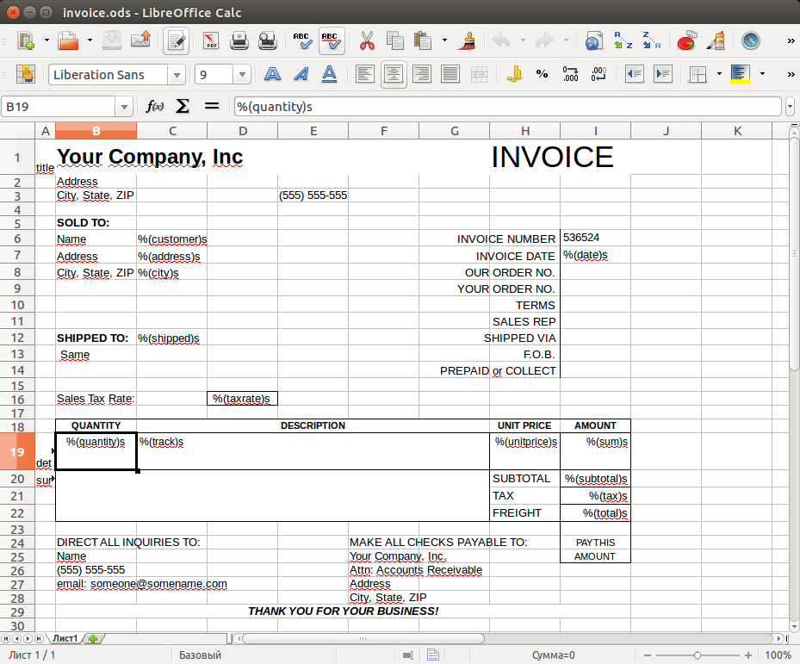Screen dimensions: 800x664
Task: Print the file directly
Action: click(x=239, y=40)
